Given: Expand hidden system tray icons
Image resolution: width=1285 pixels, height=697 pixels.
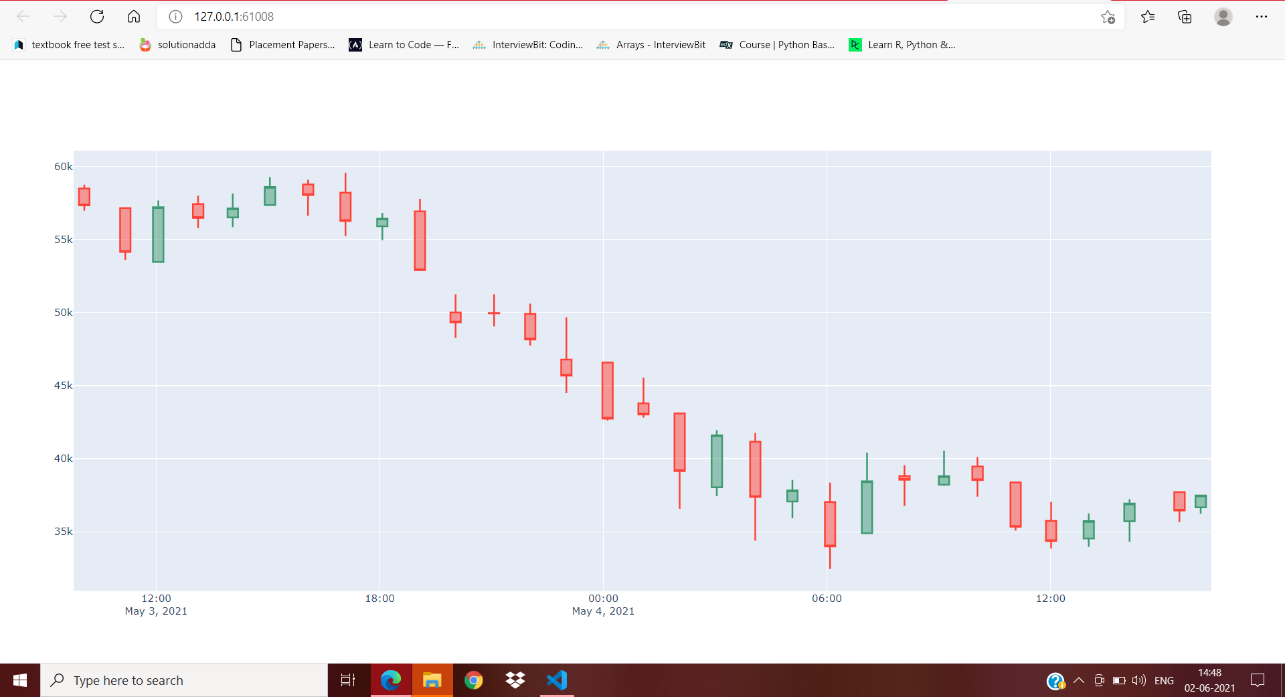Looking at the screenshot, I should point(1078,680).
